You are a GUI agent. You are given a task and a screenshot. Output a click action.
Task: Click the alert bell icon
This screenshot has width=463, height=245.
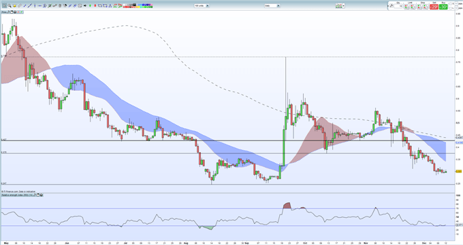click(x=14, y=5)
